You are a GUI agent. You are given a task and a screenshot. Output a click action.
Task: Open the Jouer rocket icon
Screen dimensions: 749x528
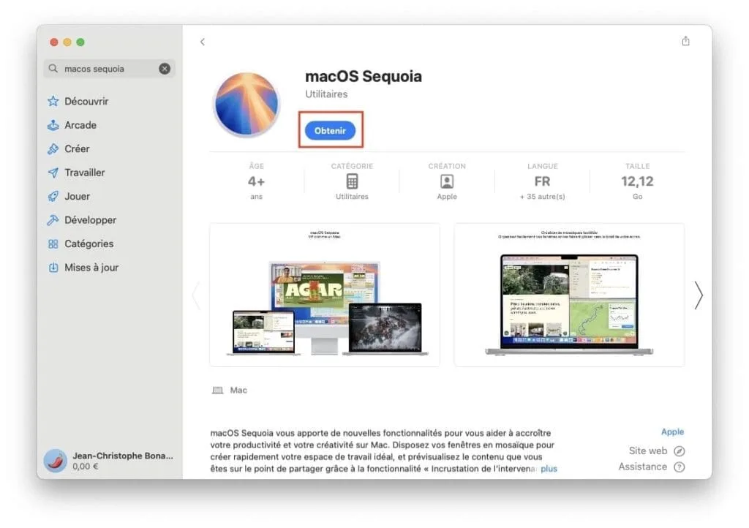(53, 197)
